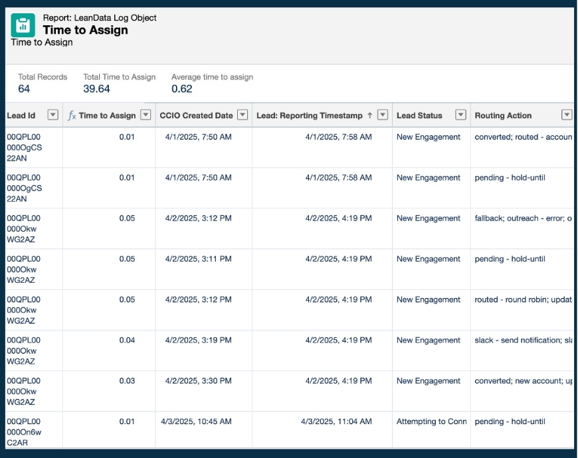The image size is (578, 458).
Task: Open the Lead: Reporting Timestamp column dropdown
Action: point(383,115)
